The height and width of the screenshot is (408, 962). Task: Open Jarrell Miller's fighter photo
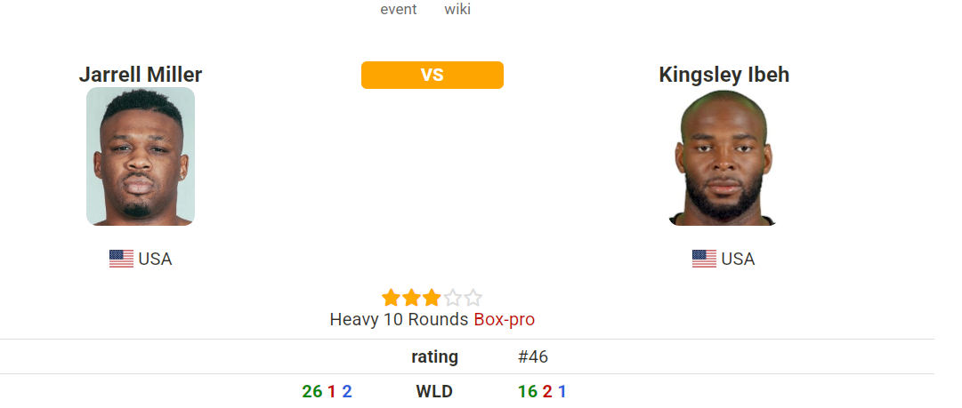(141, 156)
